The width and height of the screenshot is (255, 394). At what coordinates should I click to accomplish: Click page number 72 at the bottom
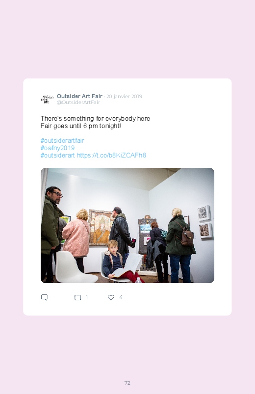coord(127,383)
